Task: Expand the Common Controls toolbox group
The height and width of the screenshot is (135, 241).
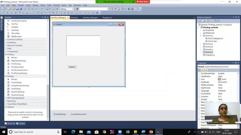Action: (15, 39)
